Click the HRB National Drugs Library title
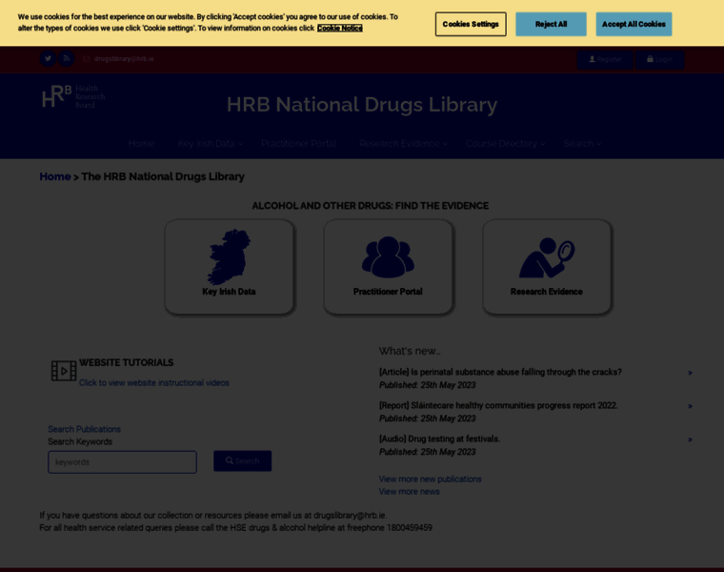The height and width of the screenshot is (572, 724). [x=362, y=105]
